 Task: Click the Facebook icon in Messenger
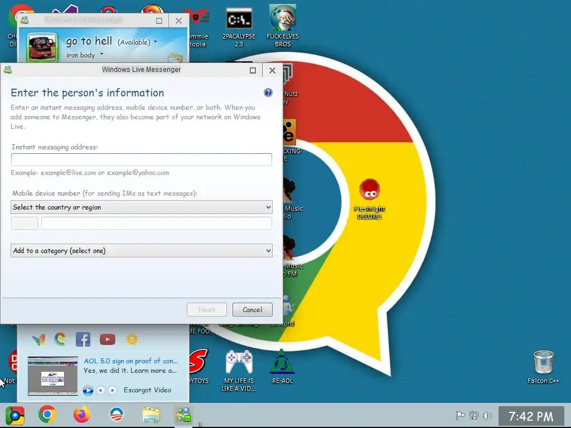click(83, 339)
